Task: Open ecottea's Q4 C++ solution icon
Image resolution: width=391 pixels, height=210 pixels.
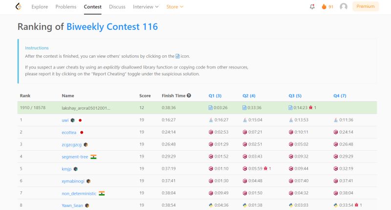Action: (336, 132)
